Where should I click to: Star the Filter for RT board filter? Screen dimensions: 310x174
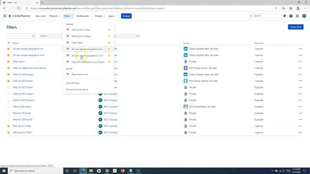[8, 113]
